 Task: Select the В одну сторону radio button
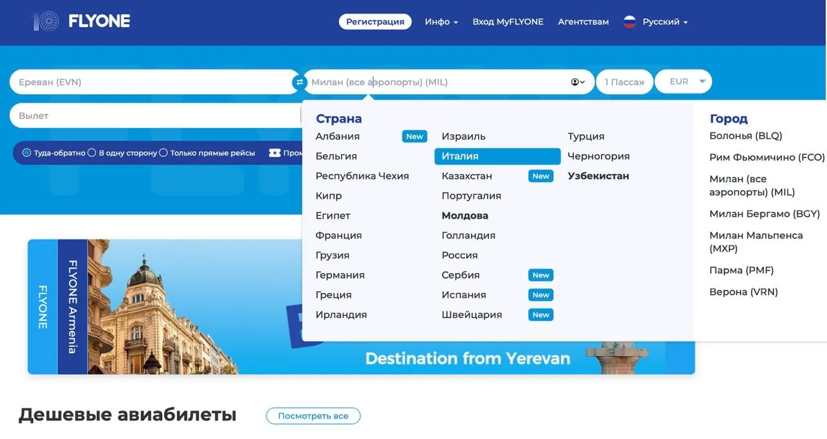pos(92,153)
